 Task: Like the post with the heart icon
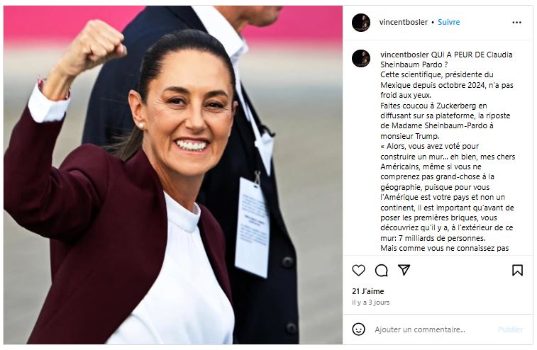pyautogui.click(x=358, y=270)
